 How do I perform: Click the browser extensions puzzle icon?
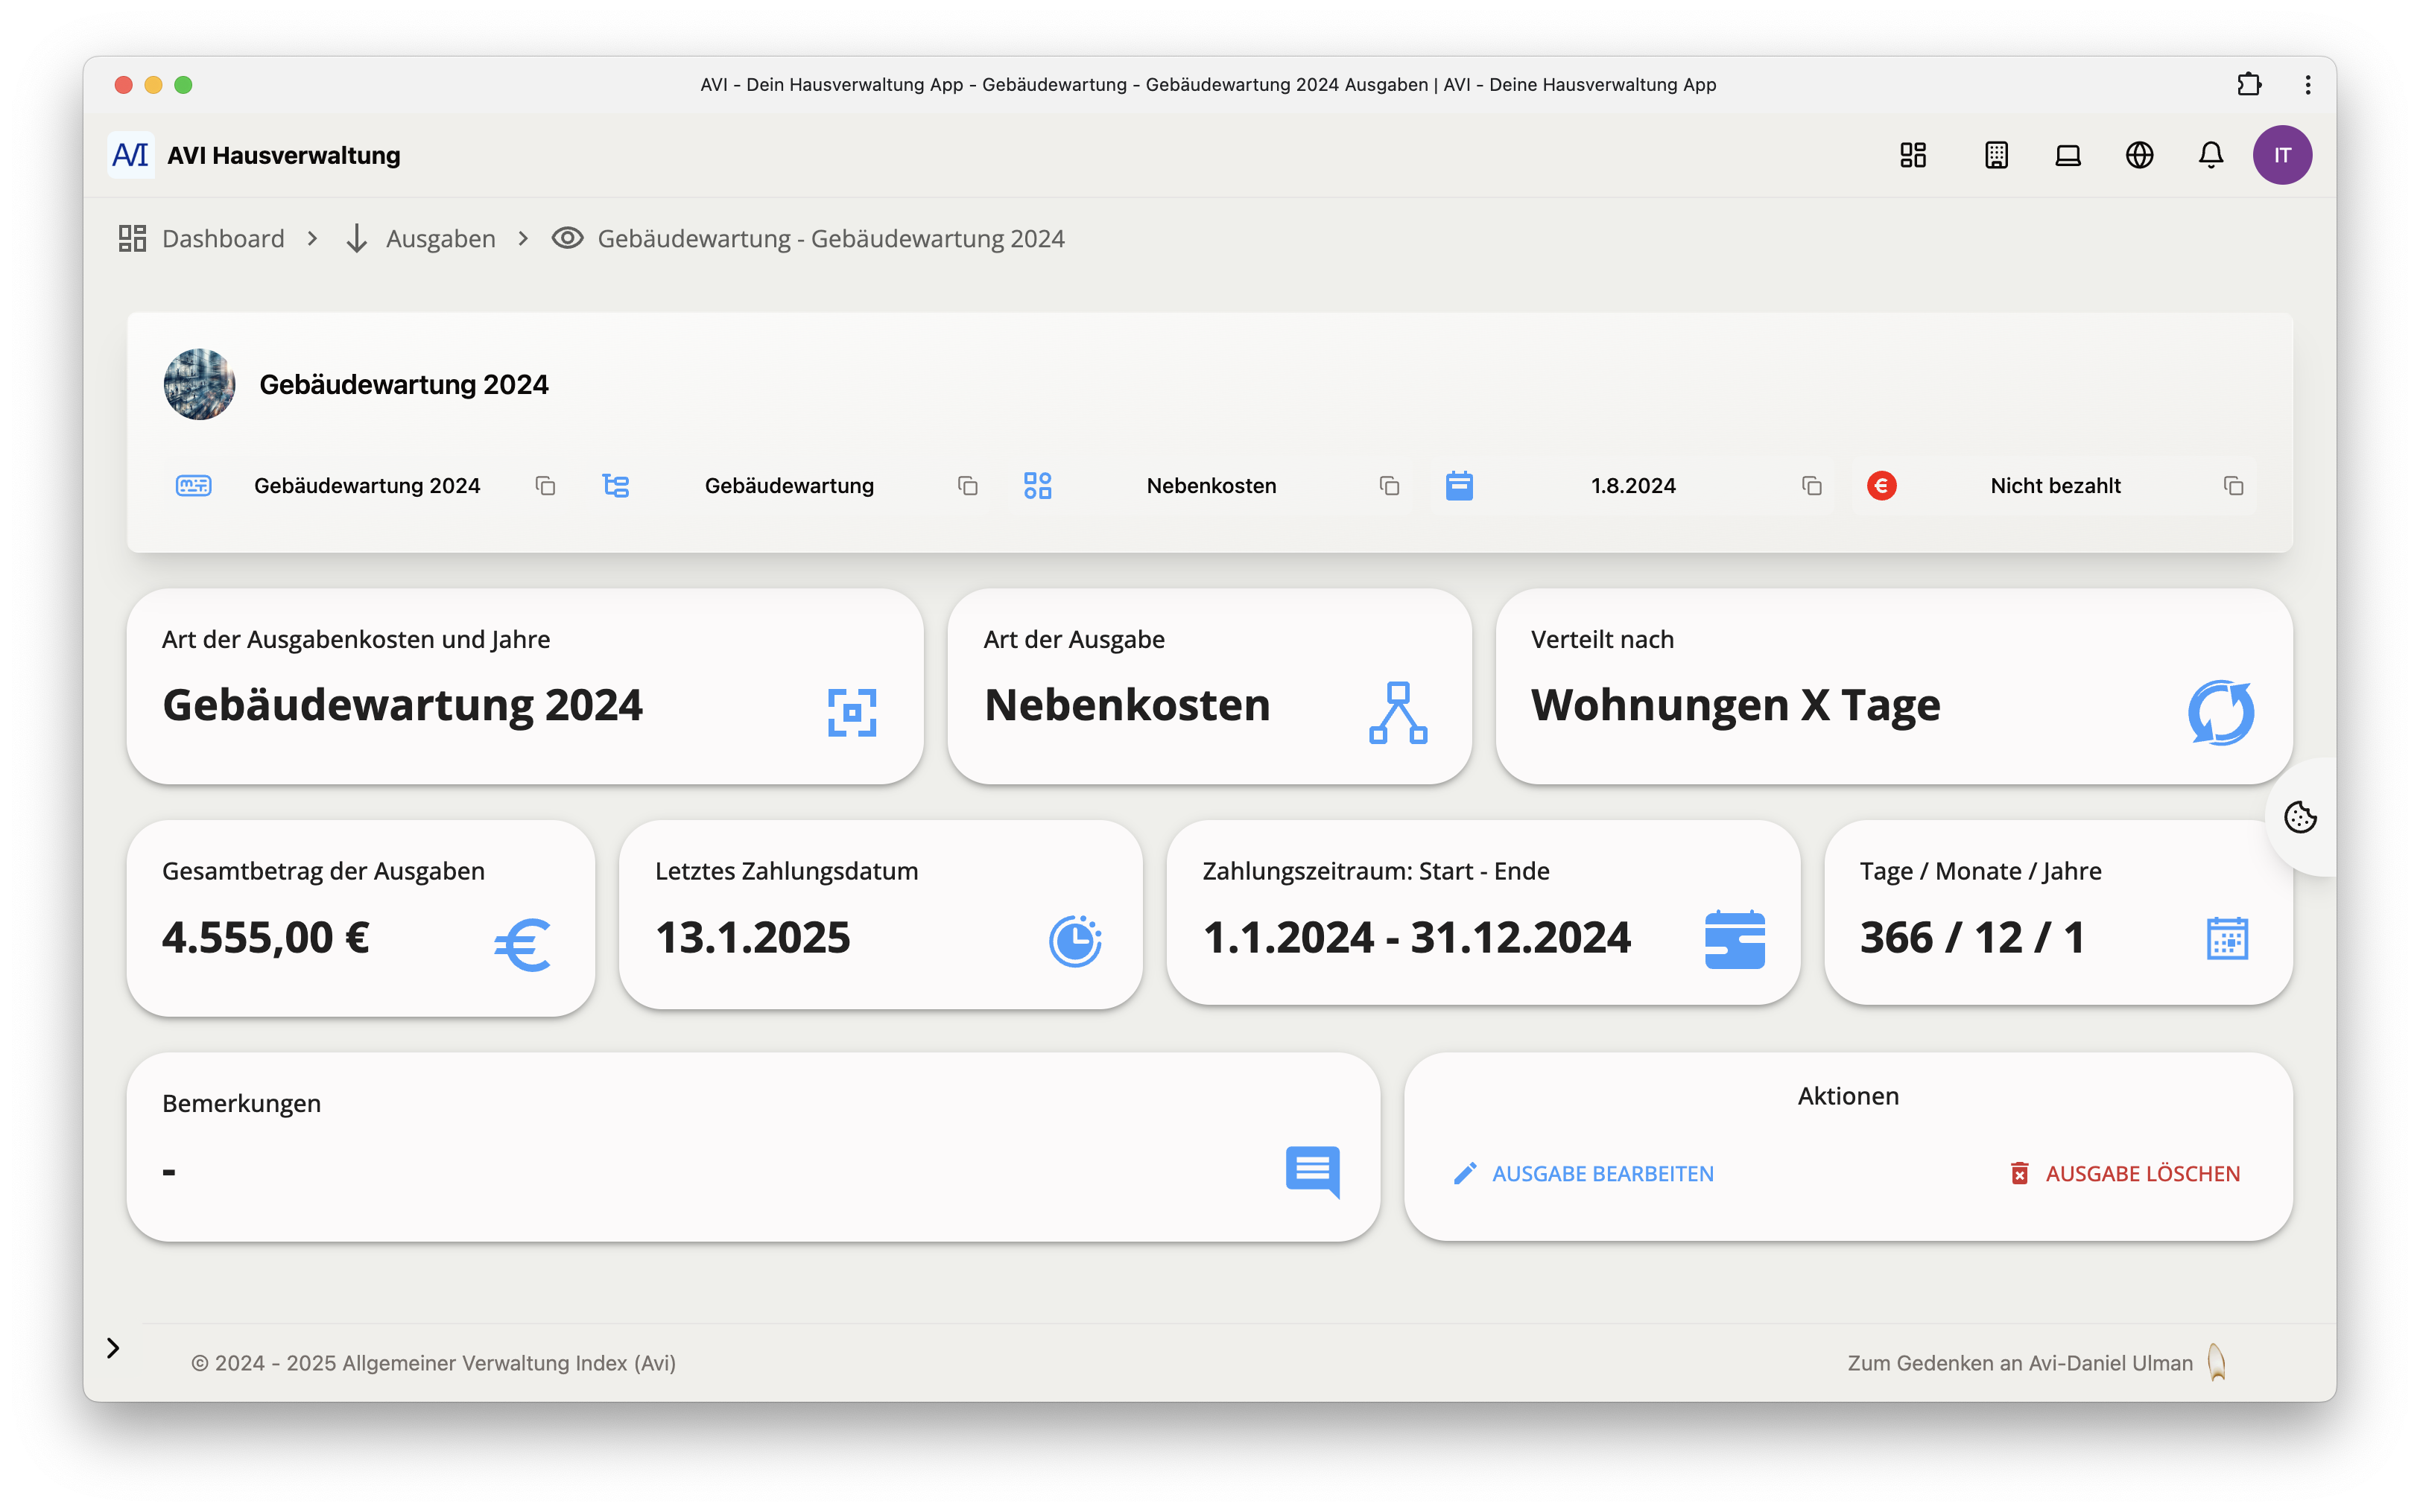point(2249,84)
